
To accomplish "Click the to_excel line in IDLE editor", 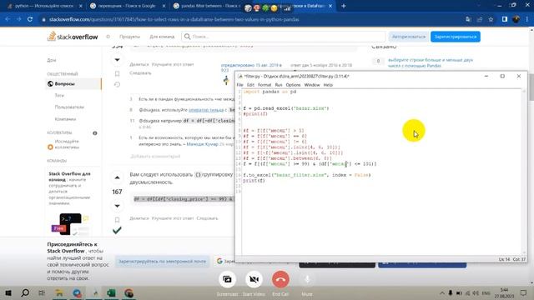I will (x=307, y=175).
